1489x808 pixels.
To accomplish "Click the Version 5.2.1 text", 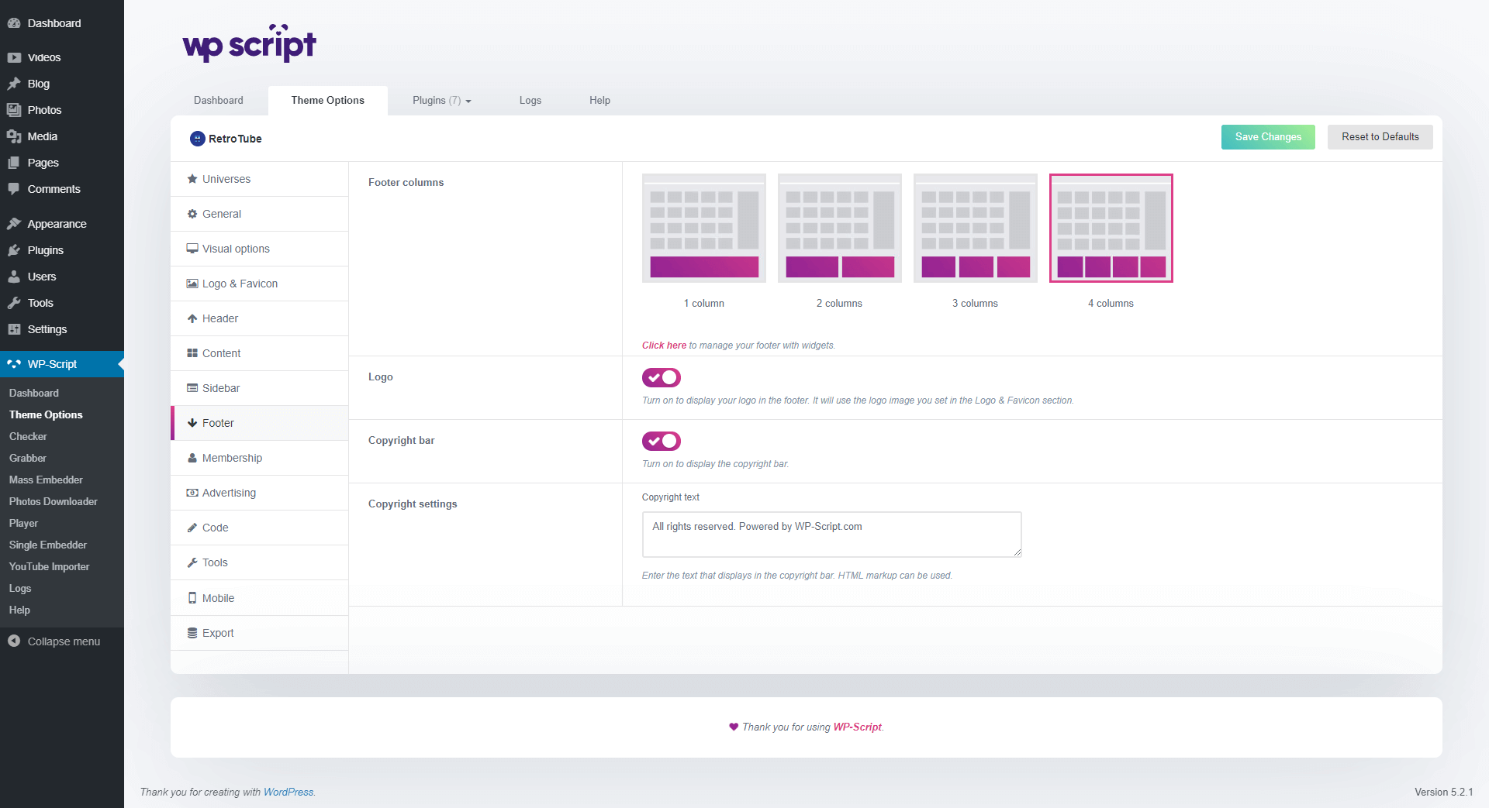I will 1443,792.
